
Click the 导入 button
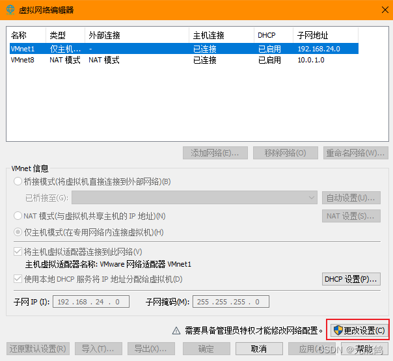pos(98,349)
